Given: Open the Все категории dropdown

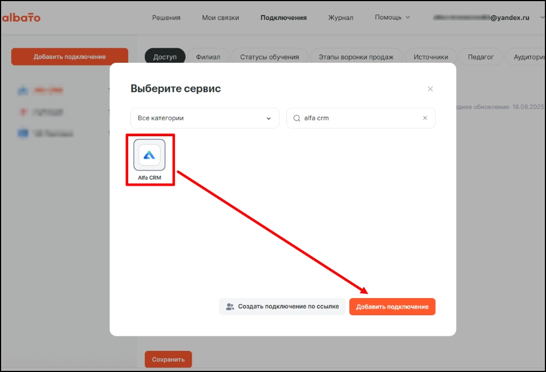Looking at the screenshot, I should (x=205, y=118).
